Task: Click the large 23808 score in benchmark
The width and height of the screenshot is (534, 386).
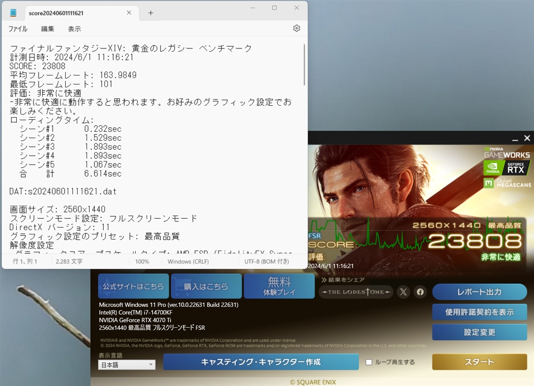Action: [x=475, y=241]
